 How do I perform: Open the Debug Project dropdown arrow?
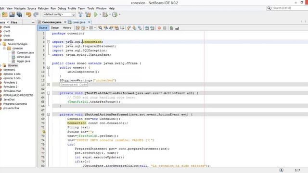pyautogui.click(x=110, y=14)
